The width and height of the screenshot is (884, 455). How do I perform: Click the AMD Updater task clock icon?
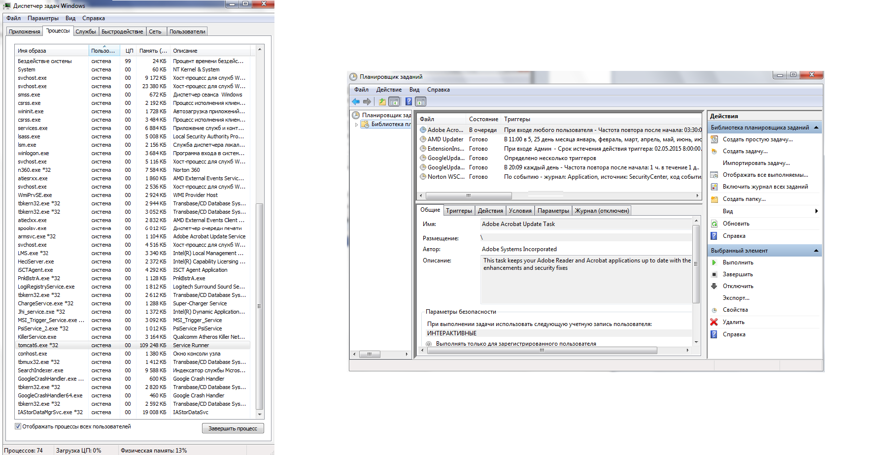pos(423,139)
